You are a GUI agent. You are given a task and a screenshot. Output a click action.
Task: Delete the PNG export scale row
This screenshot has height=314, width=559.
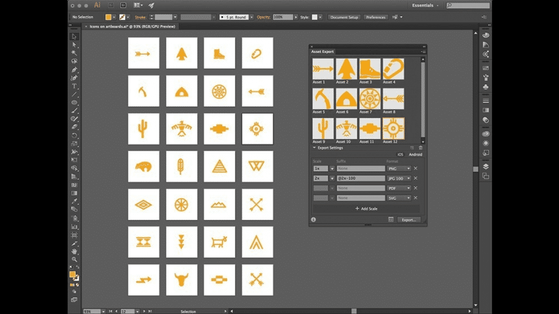tap(416, 169)
